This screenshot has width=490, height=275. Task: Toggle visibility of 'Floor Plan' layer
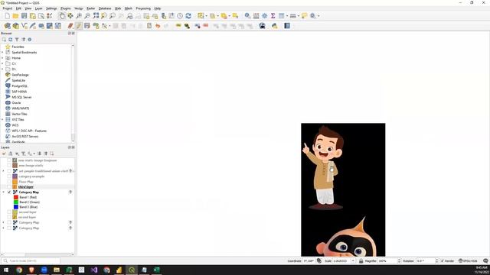click(x=9, y=182)
